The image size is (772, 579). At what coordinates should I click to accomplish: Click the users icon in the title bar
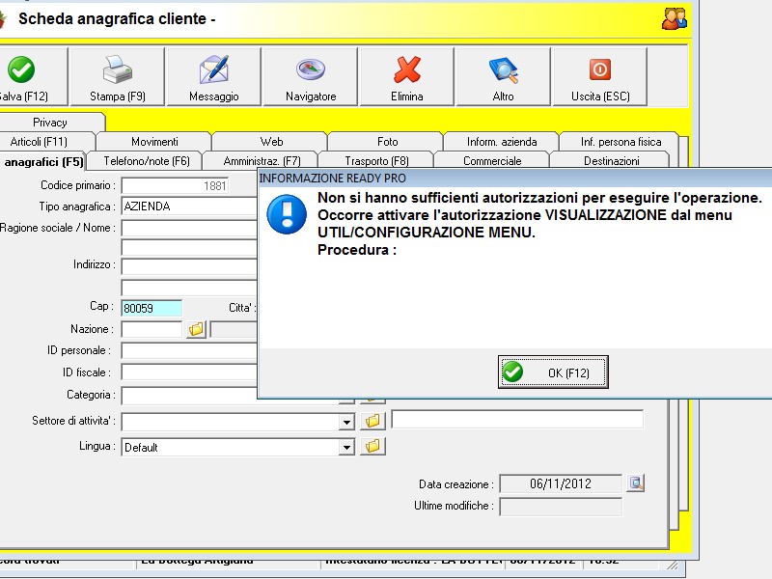coord(674,18)
